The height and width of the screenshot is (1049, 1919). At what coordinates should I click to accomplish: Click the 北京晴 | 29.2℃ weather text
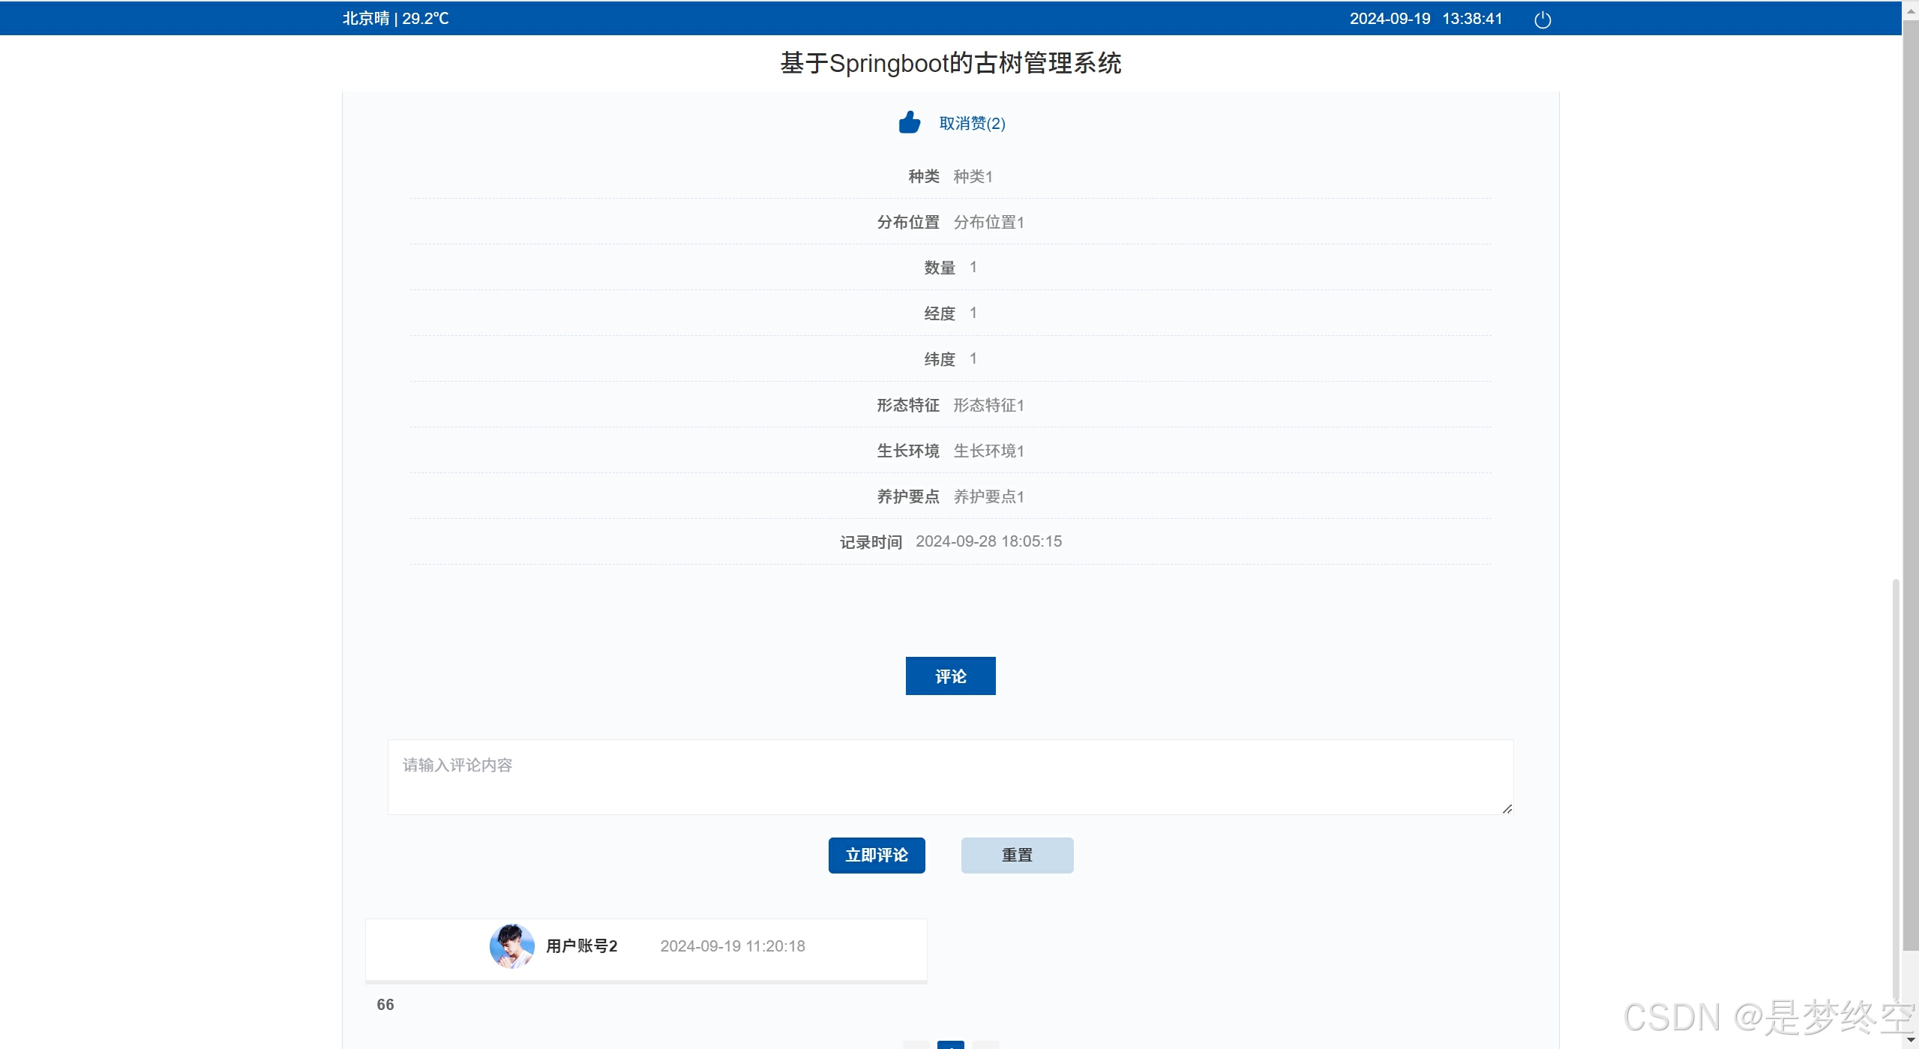[x=395, y=19]
